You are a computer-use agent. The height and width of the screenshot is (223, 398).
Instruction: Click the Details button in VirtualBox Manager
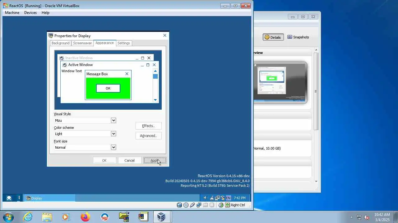tap(273, 37)
